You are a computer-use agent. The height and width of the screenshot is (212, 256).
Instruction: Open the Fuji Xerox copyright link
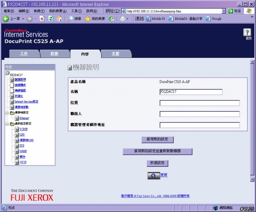click(155, 196)
